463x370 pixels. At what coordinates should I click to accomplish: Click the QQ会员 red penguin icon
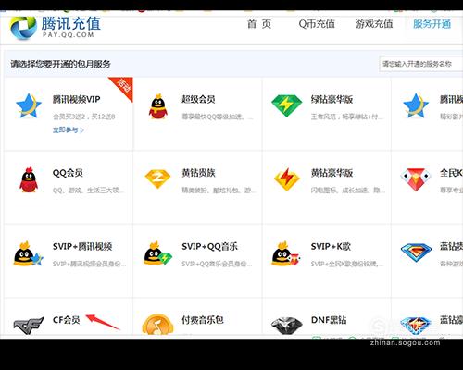click(29, 179)
